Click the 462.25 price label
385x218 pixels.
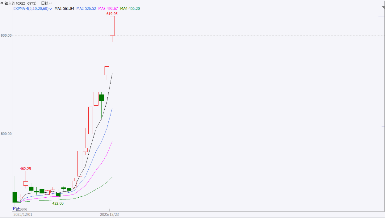point(25,169)
